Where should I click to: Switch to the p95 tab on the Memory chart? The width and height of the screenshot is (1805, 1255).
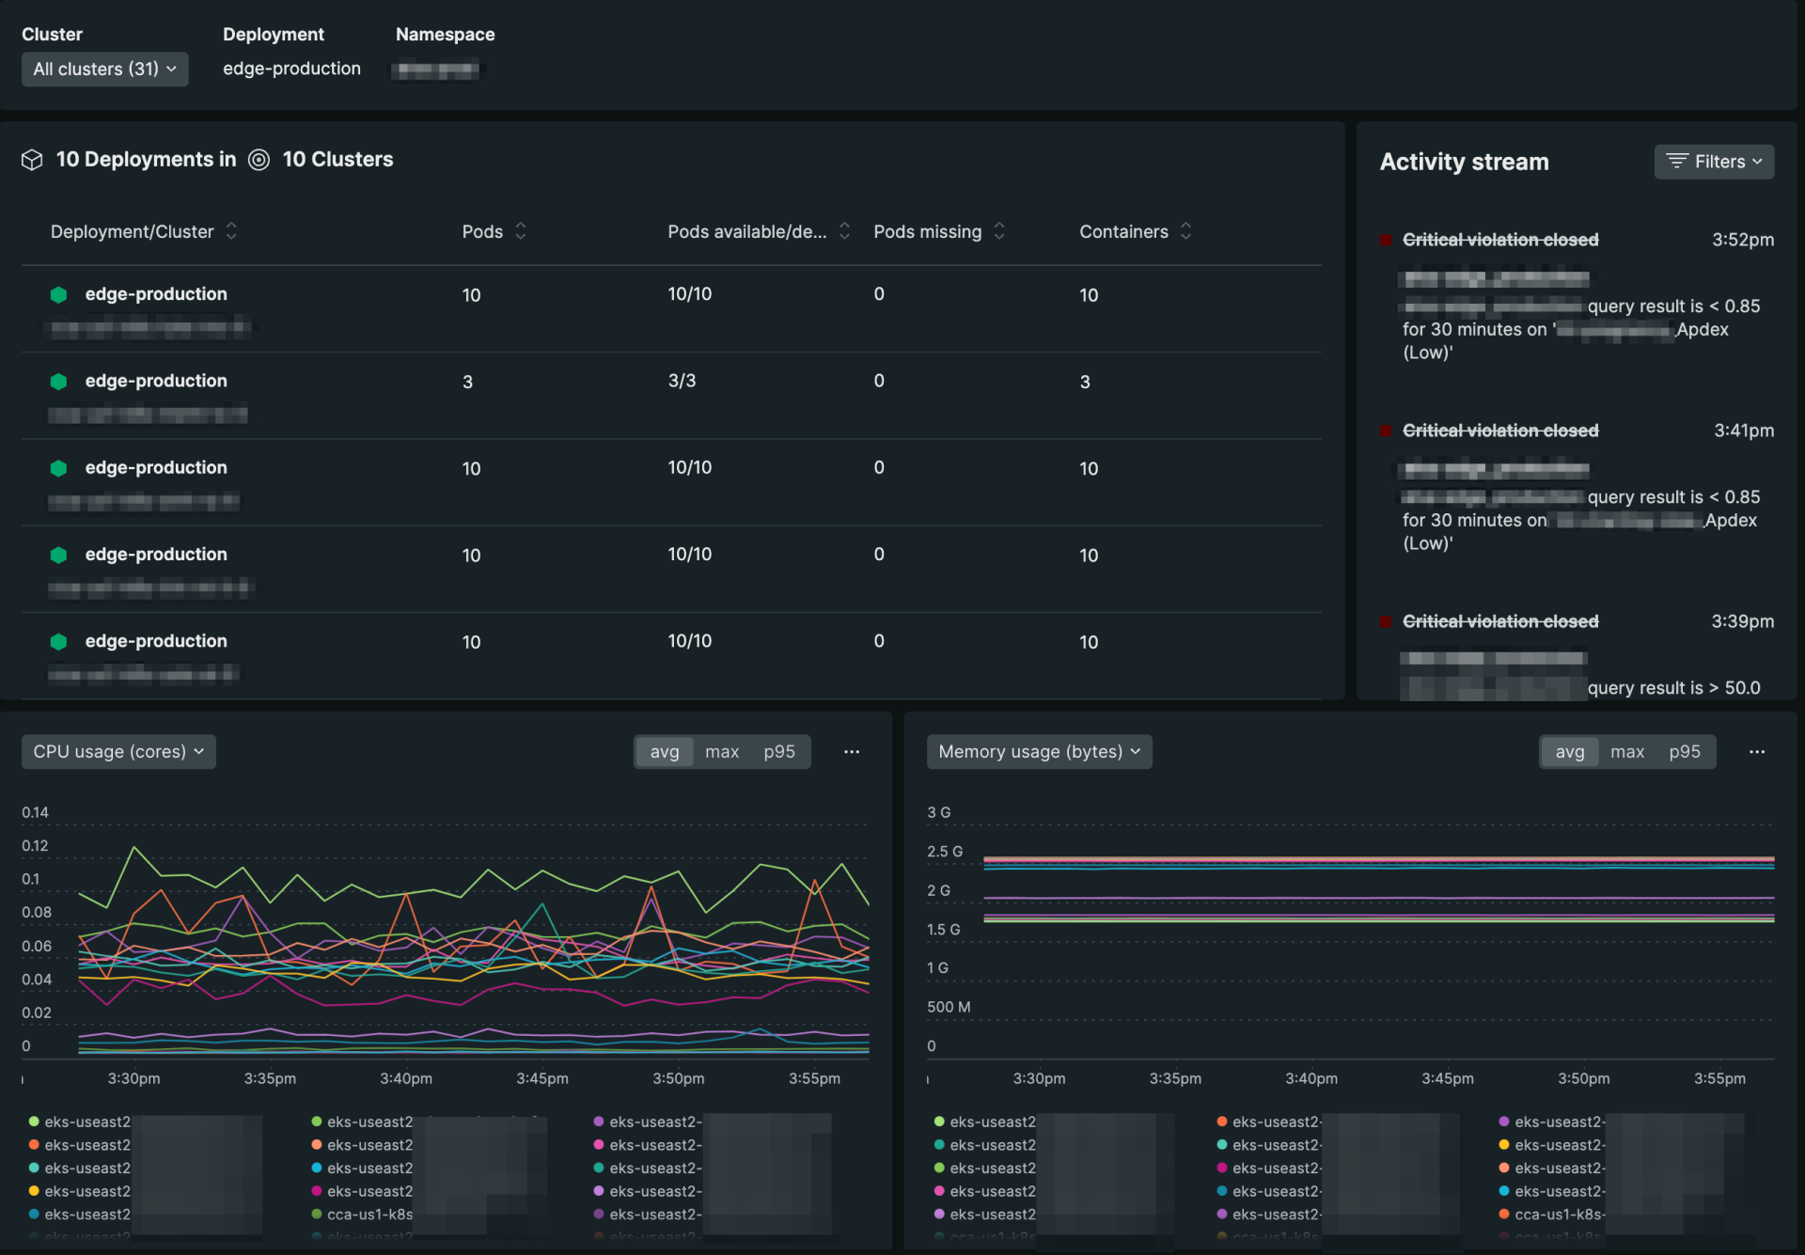pos(1685,752)
